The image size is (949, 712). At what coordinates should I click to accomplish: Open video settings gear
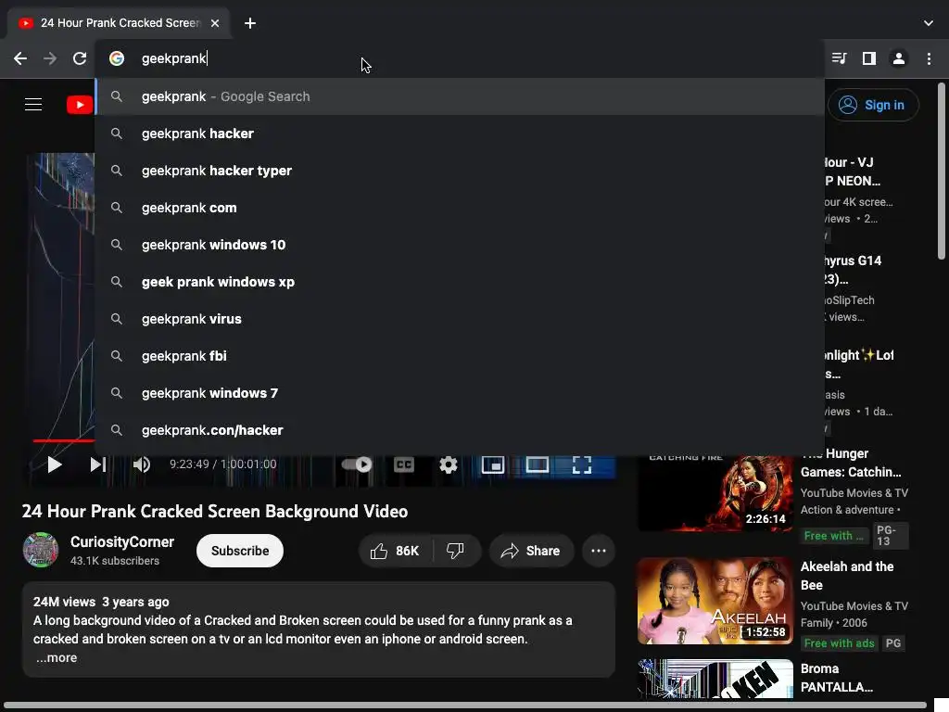tap(448, 464)
